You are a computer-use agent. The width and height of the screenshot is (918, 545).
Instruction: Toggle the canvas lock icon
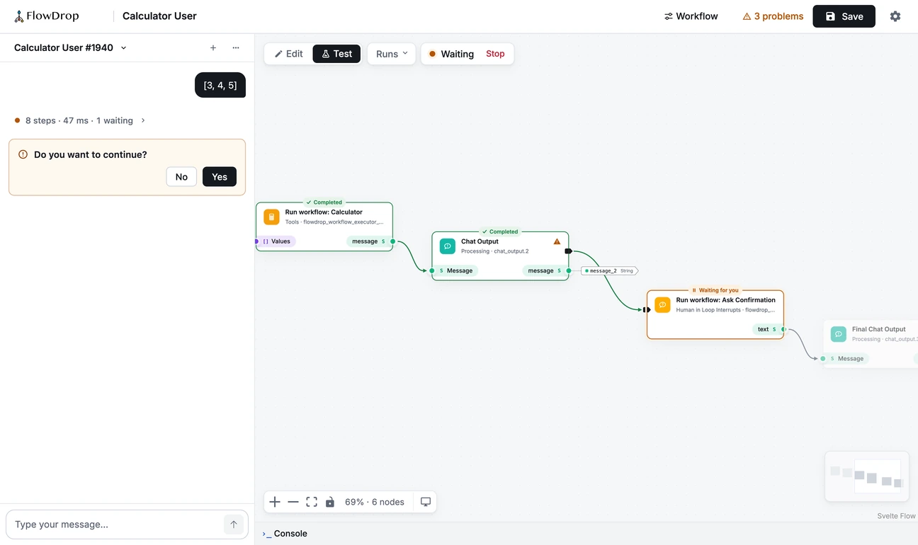coord(330,502)
